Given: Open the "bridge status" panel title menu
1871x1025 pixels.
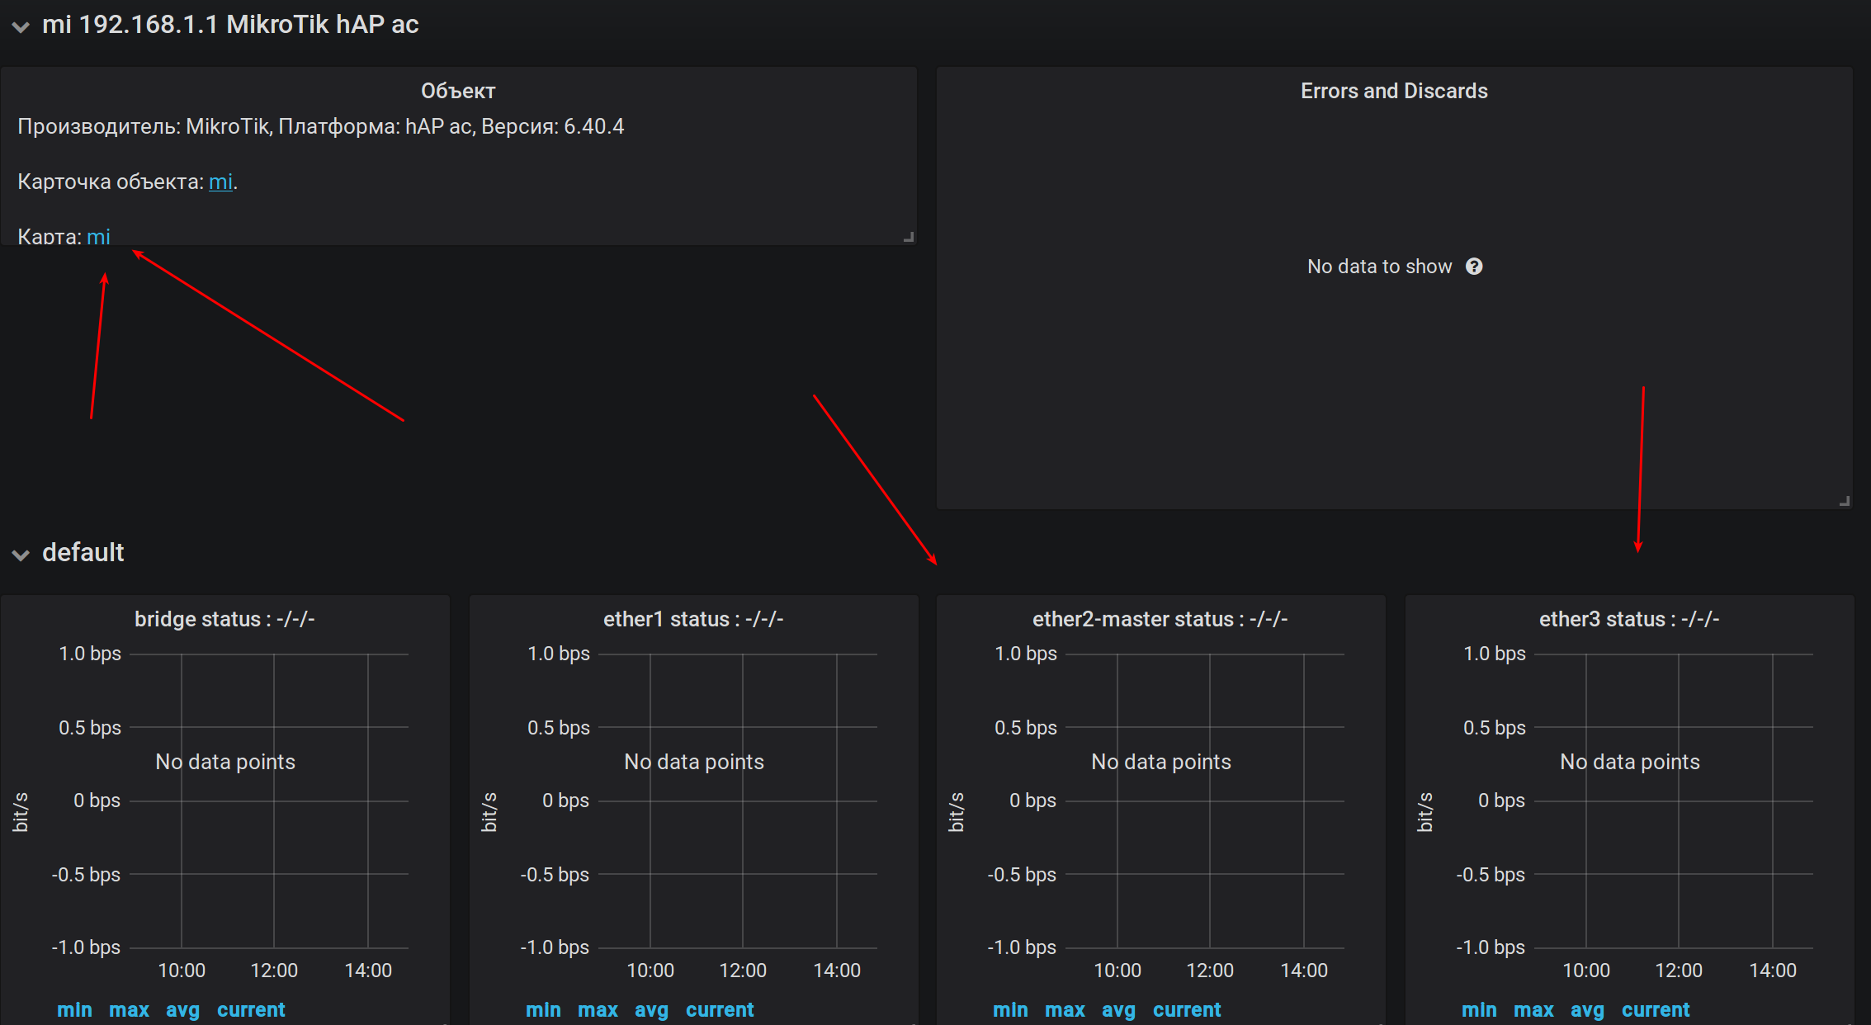Looking at the screenshot, I should (224, 618).
